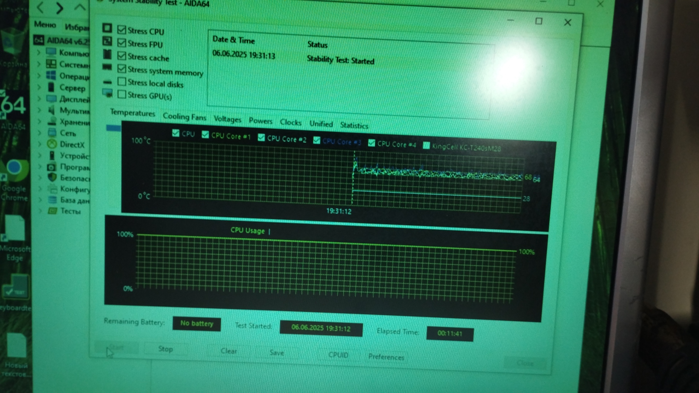This screenshot has width=699, height=393.
Task: Click the forward navigation arrow in toolbar
Action: [x=60, y=8]
